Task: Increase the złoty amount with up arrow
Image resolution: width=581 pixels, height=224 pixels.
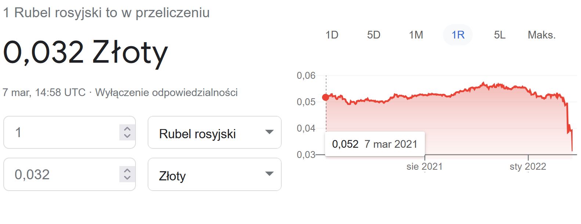Action: pos(127,171)
